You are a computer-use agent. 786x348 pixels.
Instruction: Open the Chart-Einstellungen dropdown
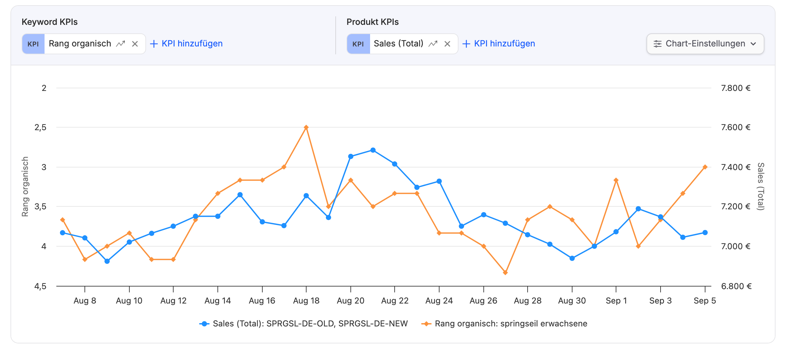(x=705, y=44)
